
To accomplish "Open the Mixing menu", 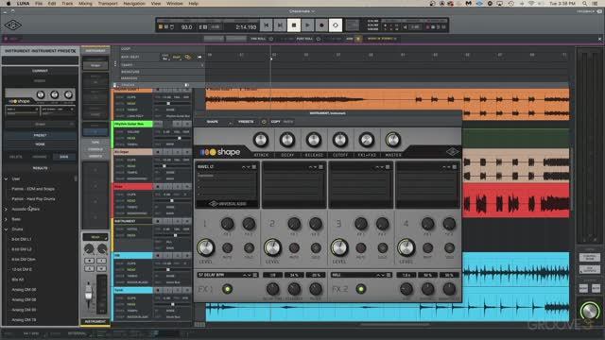I will [85, 4].
